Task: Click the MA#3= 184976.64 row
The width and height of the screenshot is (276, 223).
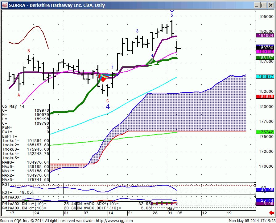Action: (26, 162)
